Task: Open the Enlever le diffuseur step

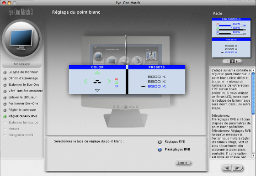Action: pyautogui.click(x=22, y=98)
